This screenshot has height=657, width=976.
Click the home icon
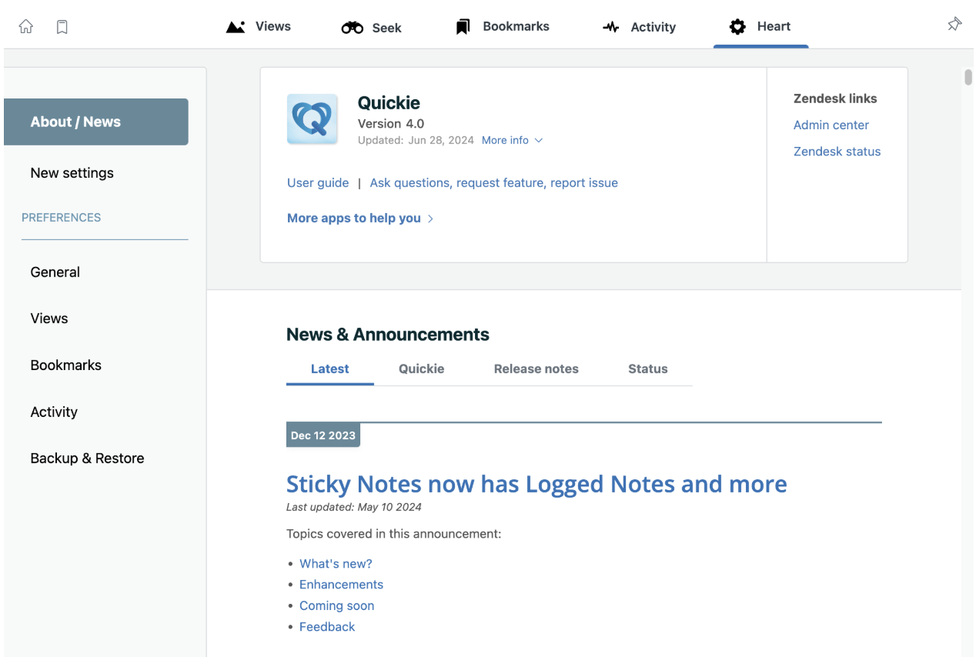(x=26, y=27)
